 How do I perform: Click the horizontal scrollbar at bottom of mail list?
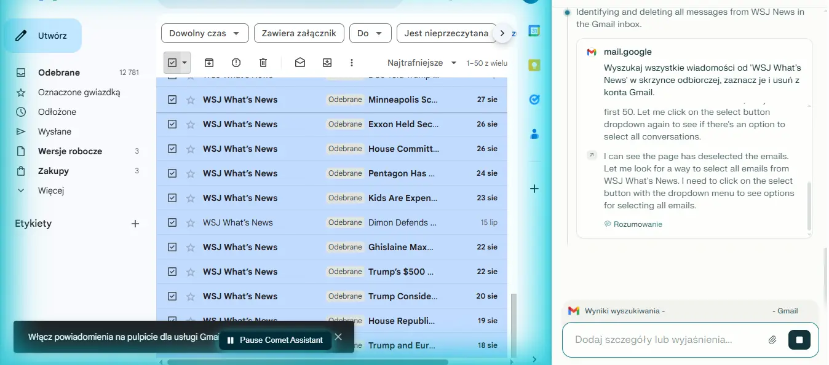pos(307,362)
